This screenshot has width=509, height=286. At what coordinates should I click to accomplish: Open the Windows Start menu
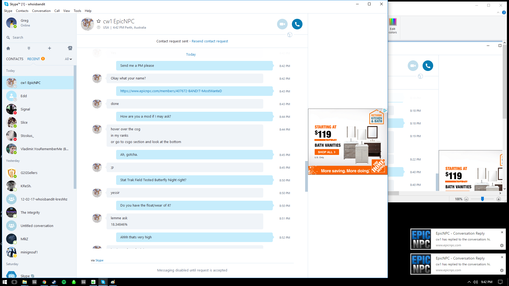[5, 282]
